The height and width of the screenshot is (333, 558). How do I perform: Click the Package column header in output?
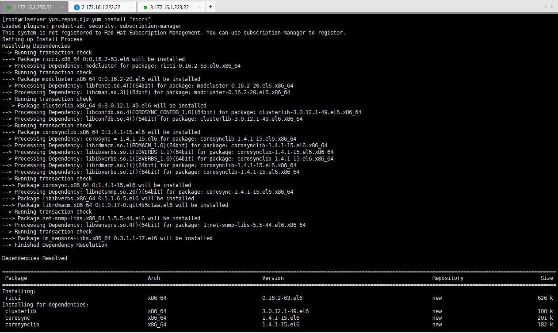click(16, 278)
